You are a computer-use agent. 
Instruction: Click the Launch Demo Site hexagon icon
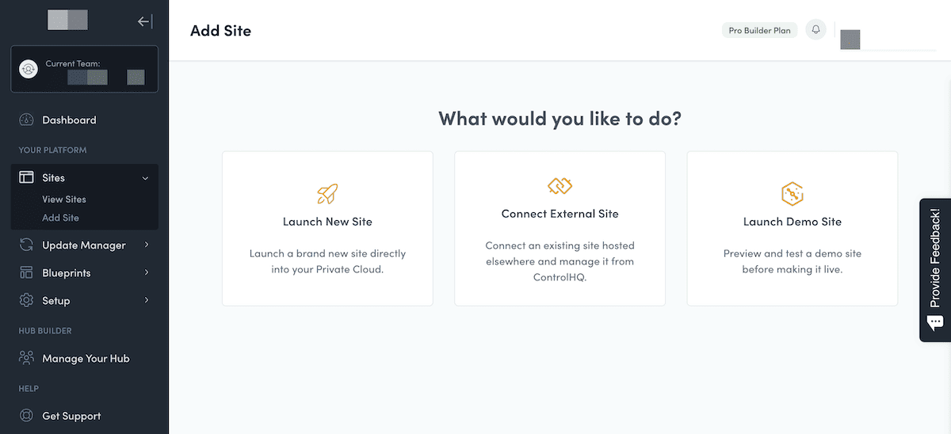792,193
